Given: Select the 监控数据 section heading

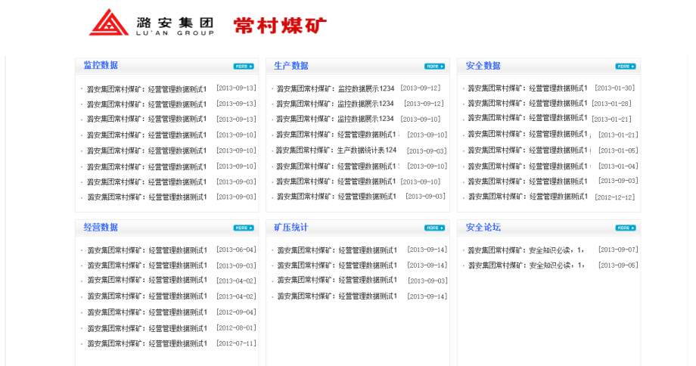Looking at the screenshot, I should 101,66.
